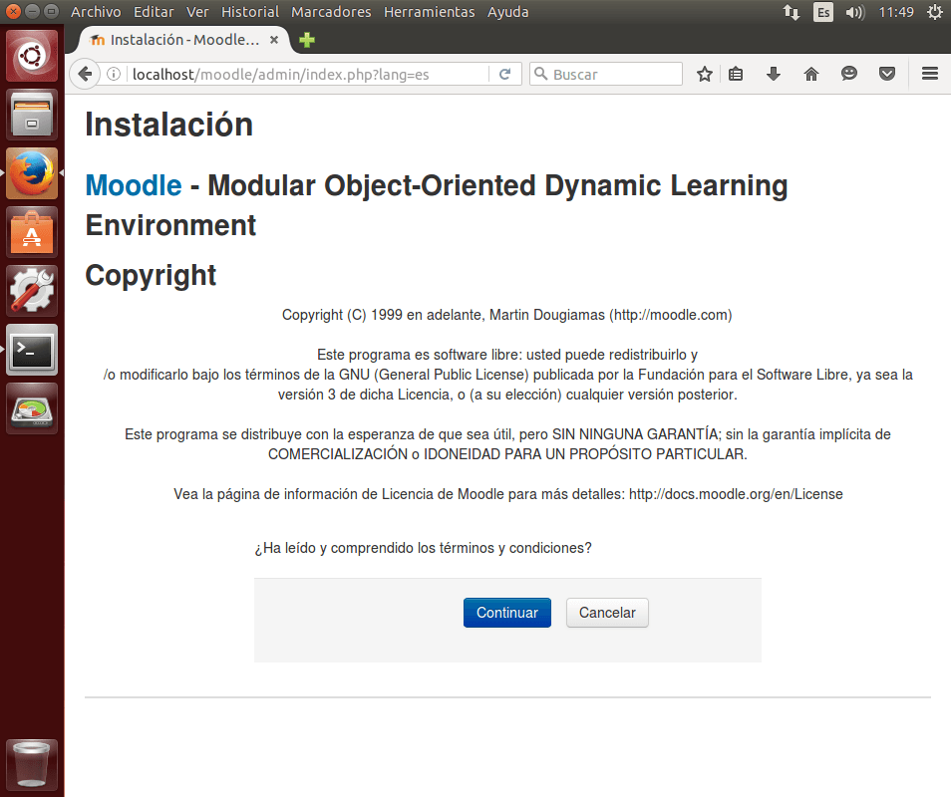
Task: Open the Trash in the dock
Action: tap(32, 764)
